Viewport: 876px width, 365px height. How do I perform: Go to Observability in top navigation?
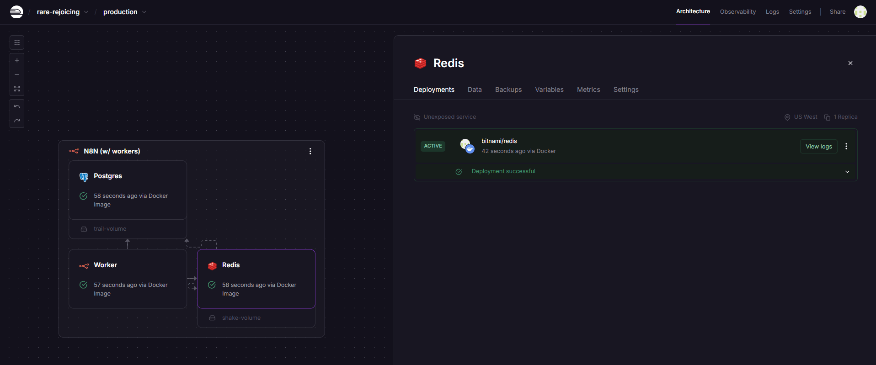pos(738,12)
